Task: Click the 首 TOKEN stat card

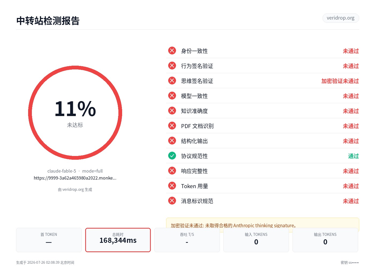Action: (x=49, y=240)
